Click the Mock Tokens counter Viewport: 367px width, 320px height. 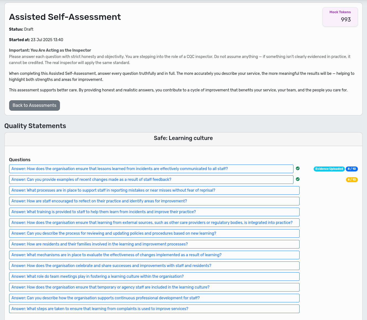pyautogui.click(x=340, y=17)
